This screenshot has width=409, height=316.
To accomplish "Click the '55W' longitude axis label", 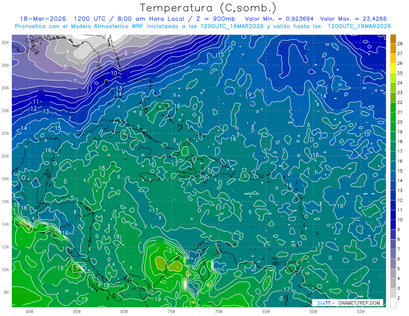I will 361,312.
